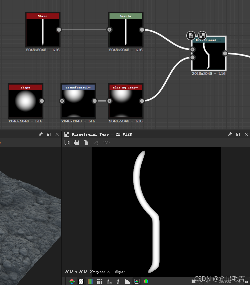The image size is (250, 285).
Task: Click output connector of Transformation 2D node
Action: pyautogui.click(x=95, y=101)
